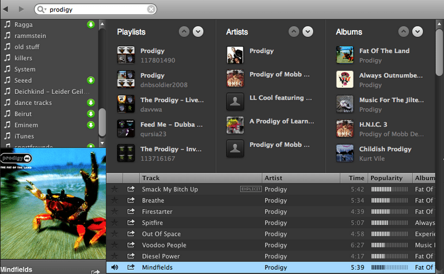Click the Fat of the Land crab artwork

[x=53, y=204]
